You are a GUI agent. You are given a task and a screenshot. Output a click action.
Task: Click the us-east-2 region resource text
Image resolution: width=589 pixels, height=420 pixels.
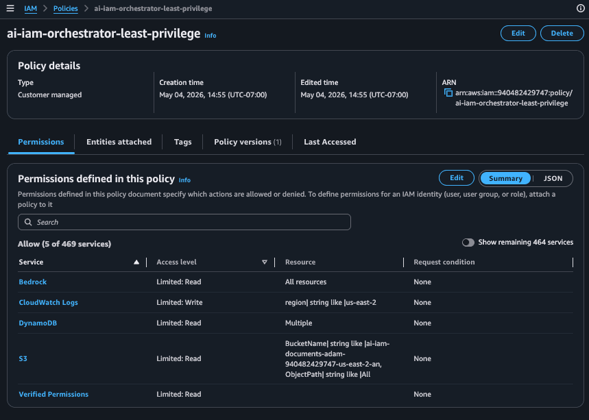click(330, 303)
